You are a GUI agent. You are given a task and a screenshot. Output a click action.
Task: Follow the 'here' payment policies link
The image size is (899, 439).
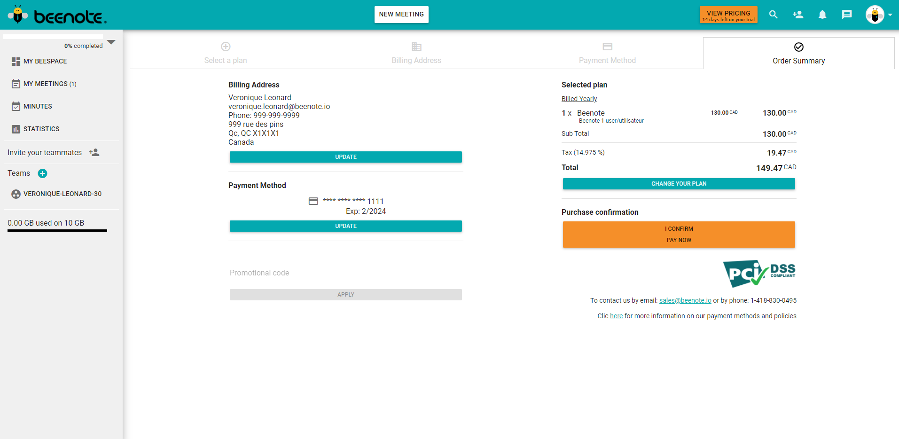coord(617,316)
